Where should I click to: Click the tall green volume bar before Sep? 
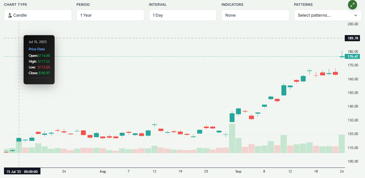coord(232,138)
